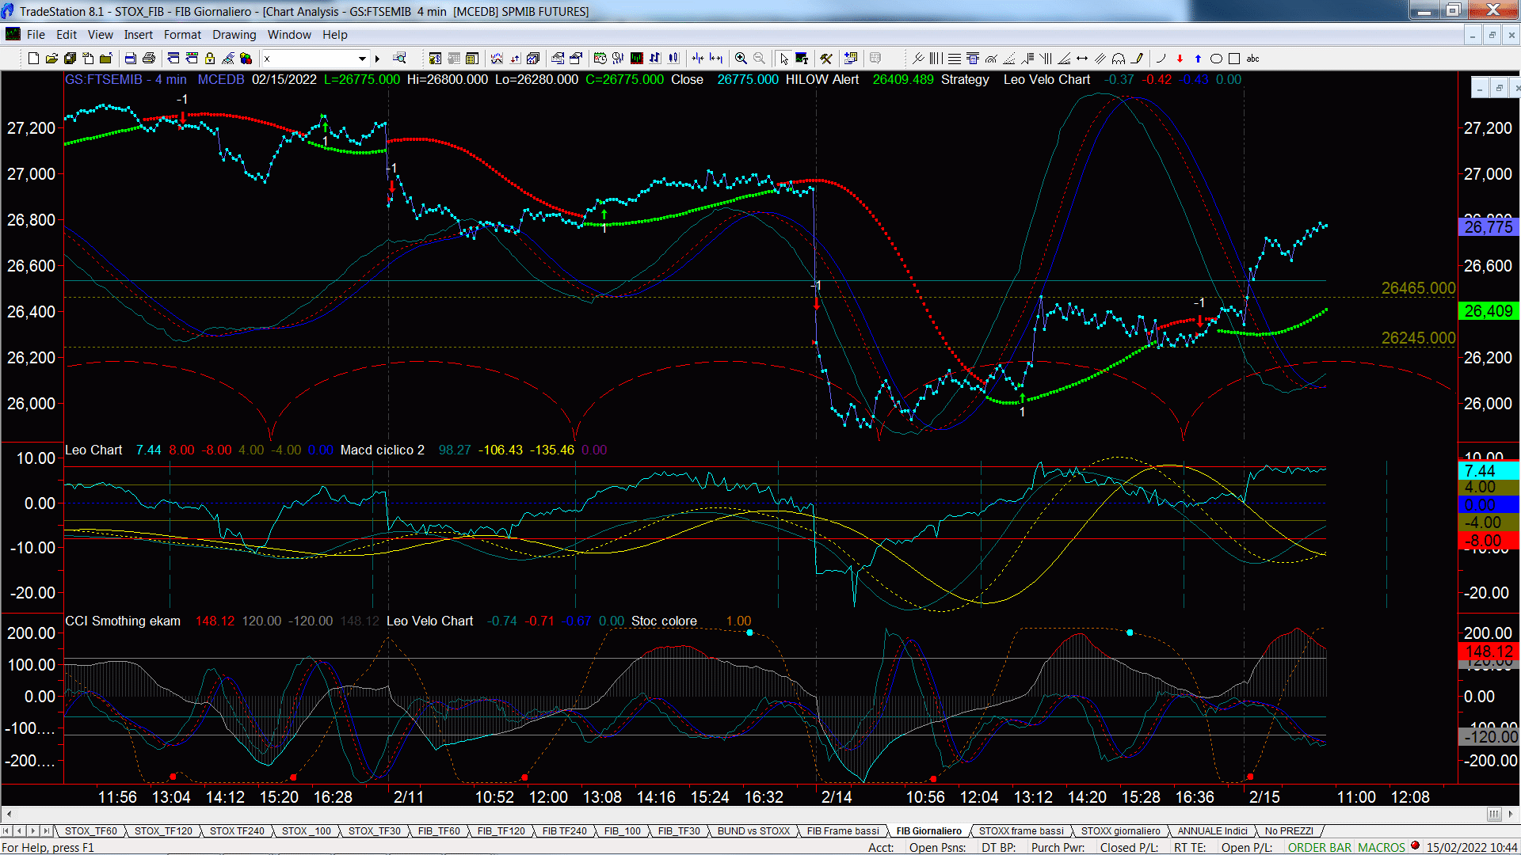Open the Edit menu
The height and width of the screenshot is (855, 1521).
click(x=67, y=35)
